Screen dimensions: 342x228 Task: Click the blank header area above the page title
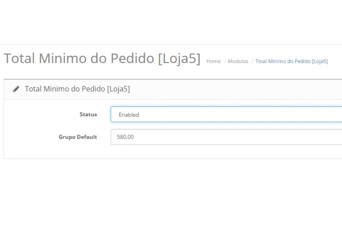[x=171, y=22]
